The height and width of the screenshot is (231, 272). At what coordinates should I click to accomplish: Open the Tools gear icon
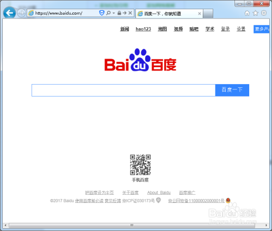click(264, 13)
